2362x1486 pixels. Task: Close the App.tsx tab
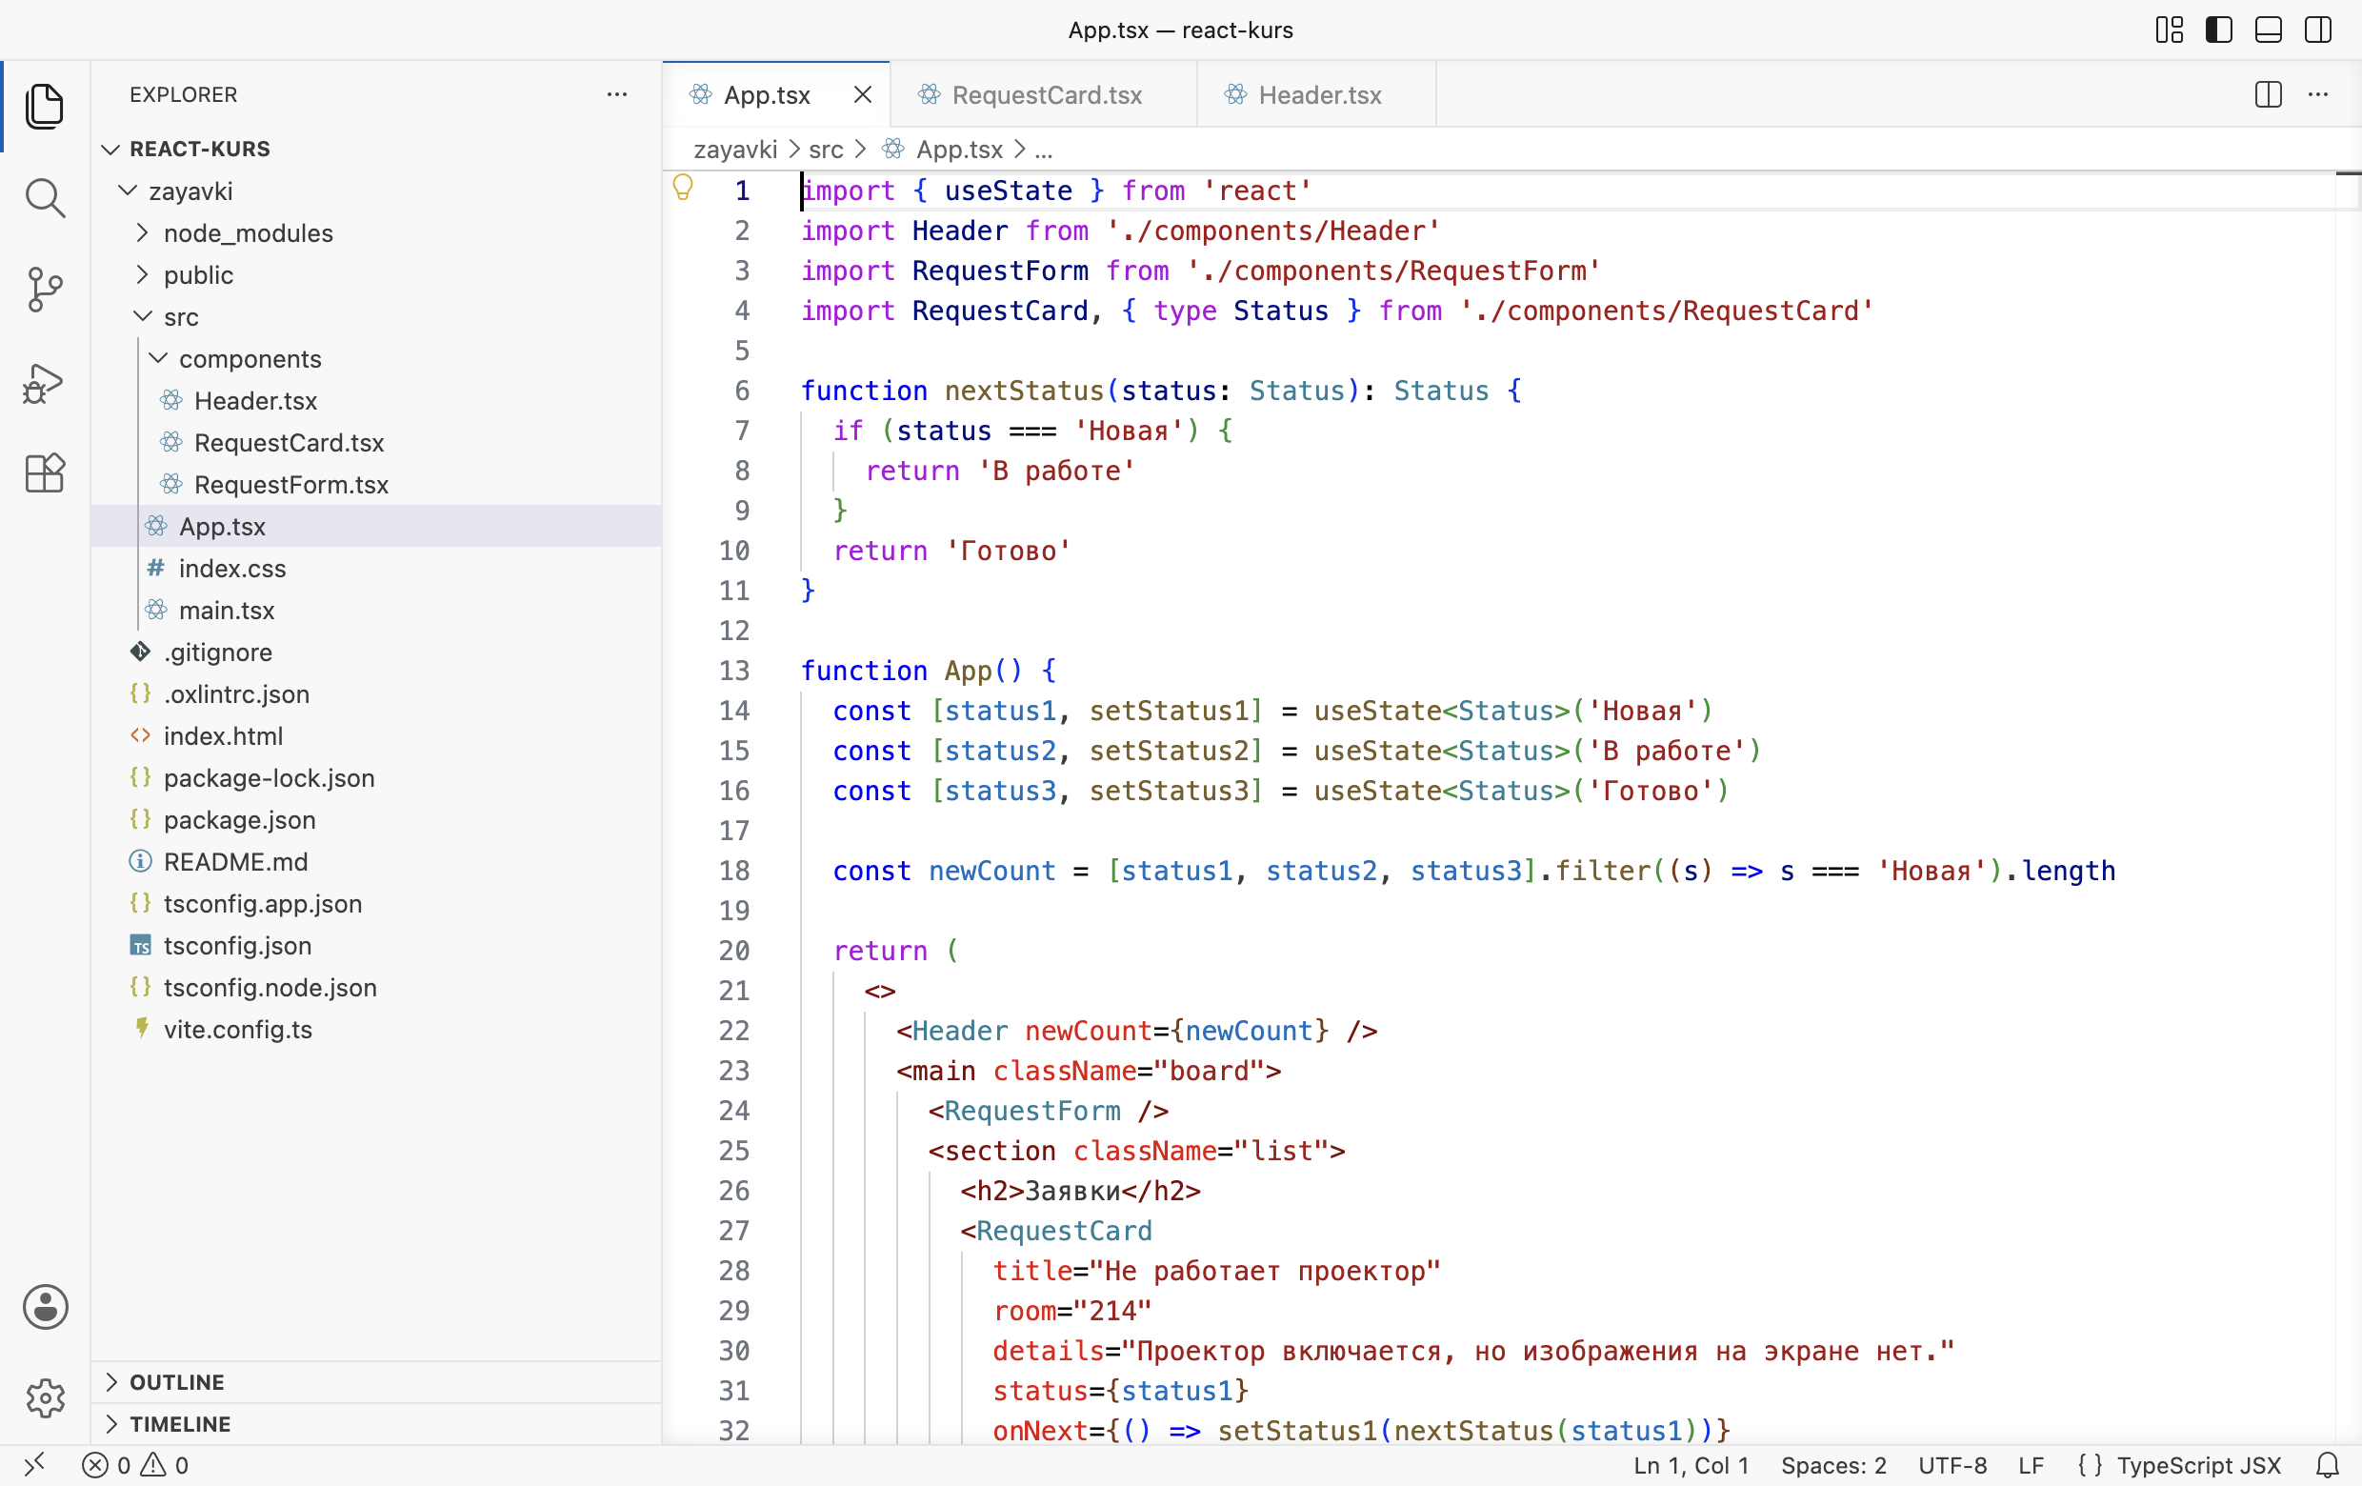tap(863, 94)
